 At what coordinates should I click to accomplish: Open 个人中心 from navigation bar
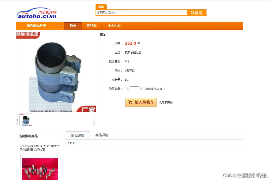tap(114, 26)
